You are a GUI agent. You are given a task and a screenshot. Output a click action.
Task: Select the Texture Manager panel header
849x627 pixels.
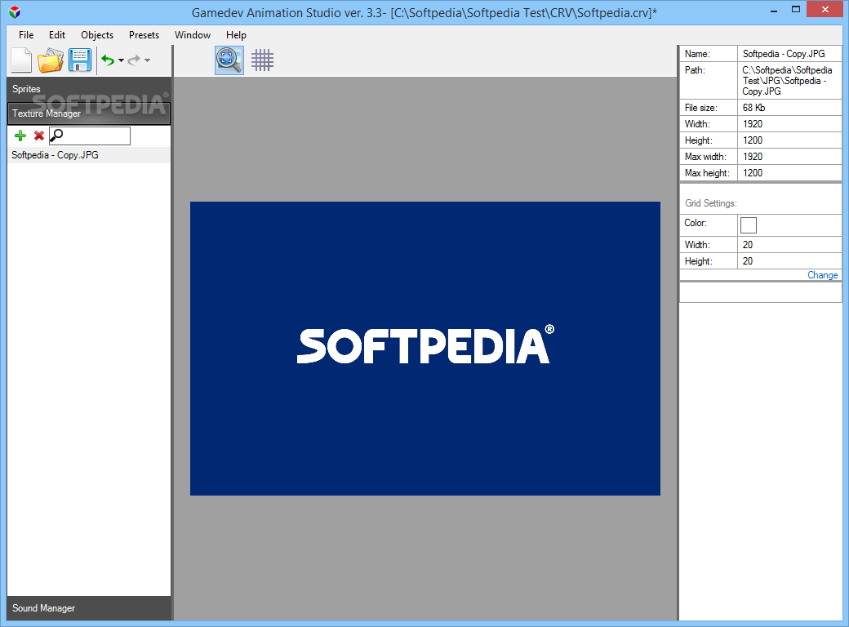click(x=89, y=113)
